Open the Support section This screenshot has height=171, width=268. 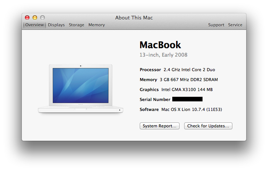[216, 25]
